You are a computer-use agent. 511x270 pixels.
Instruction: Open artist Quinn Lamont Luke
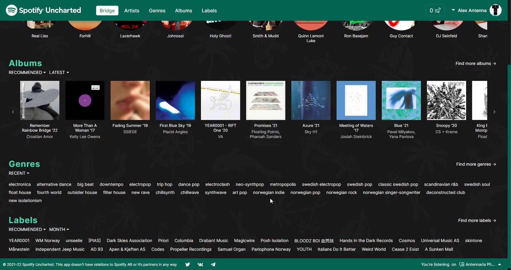[311, 38]
